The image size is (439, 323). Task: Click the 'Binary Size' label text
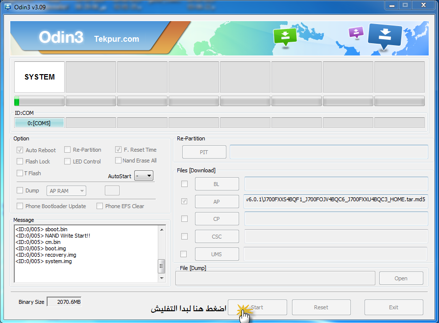coord(31,302)
